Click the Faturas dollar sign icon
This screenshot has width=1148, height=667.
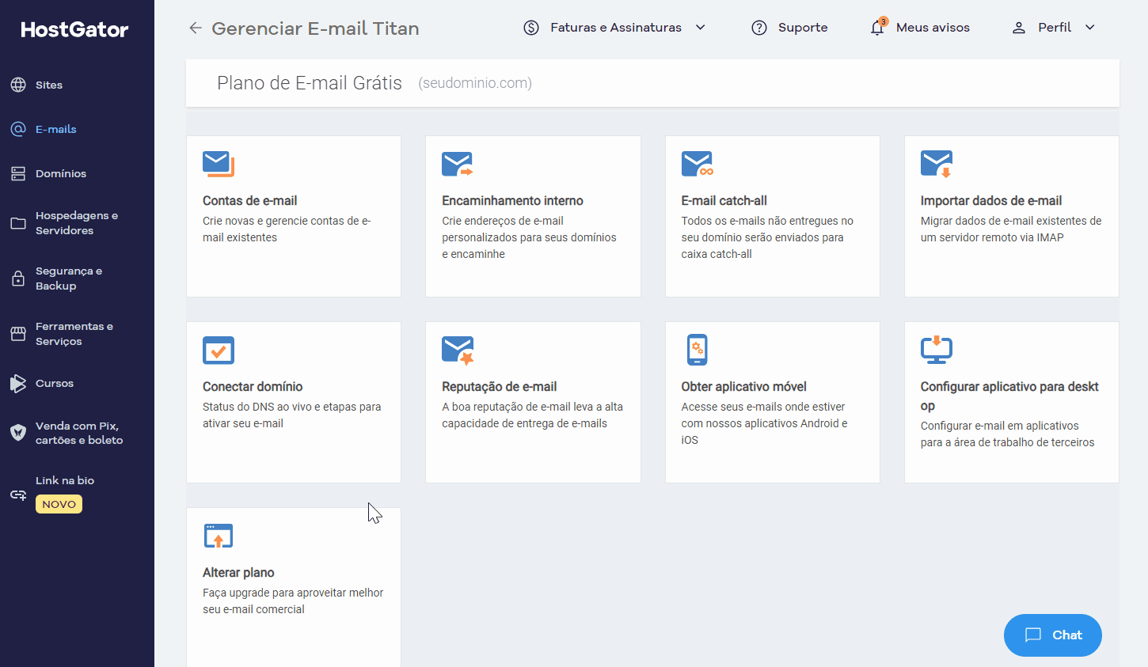[x=531, y=28]
